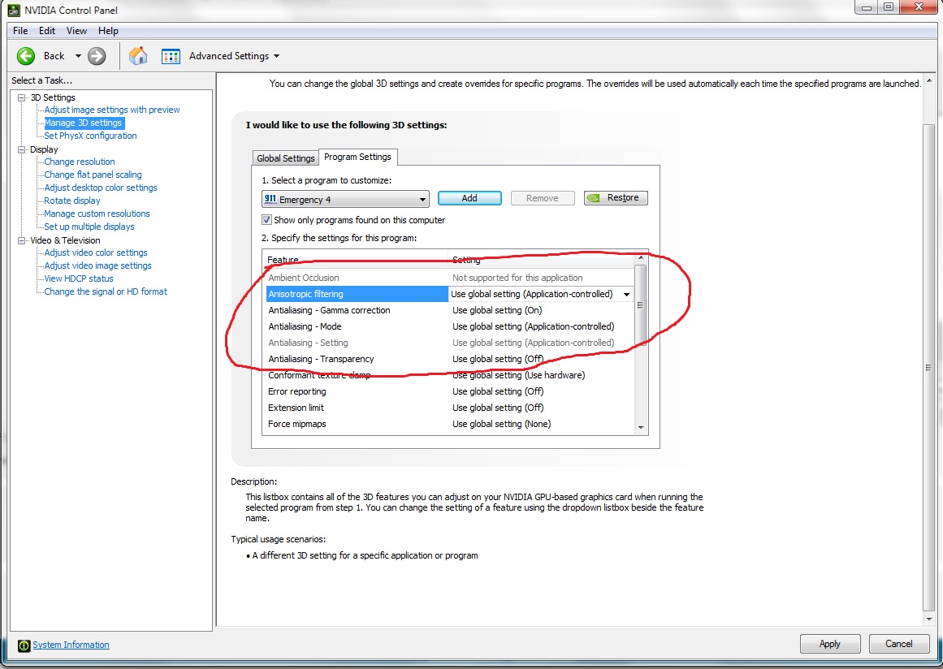943x669 pixels.
Task: Open Rotate display task
Action: (72, 201)
